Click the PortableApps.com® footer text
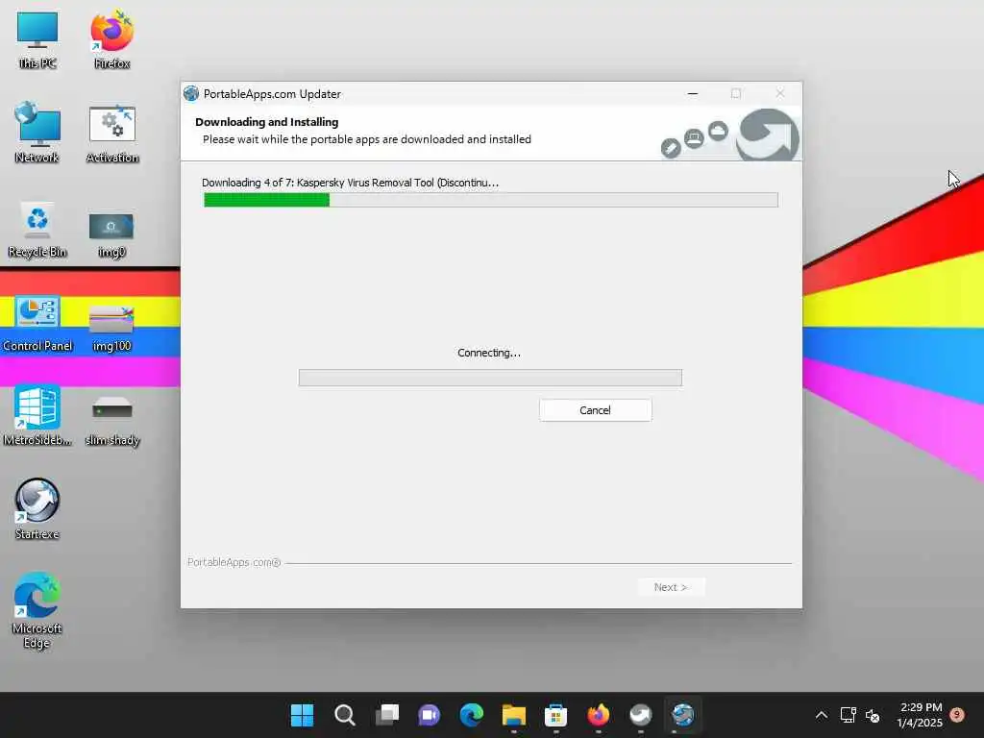The height and width of the screenshot is (738, 984). click(x=234, y=562)
